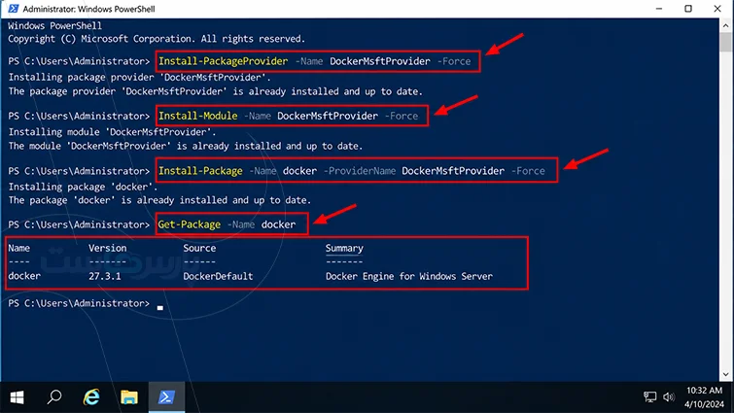Maximize the PowerShell window

tap(688, 9)
